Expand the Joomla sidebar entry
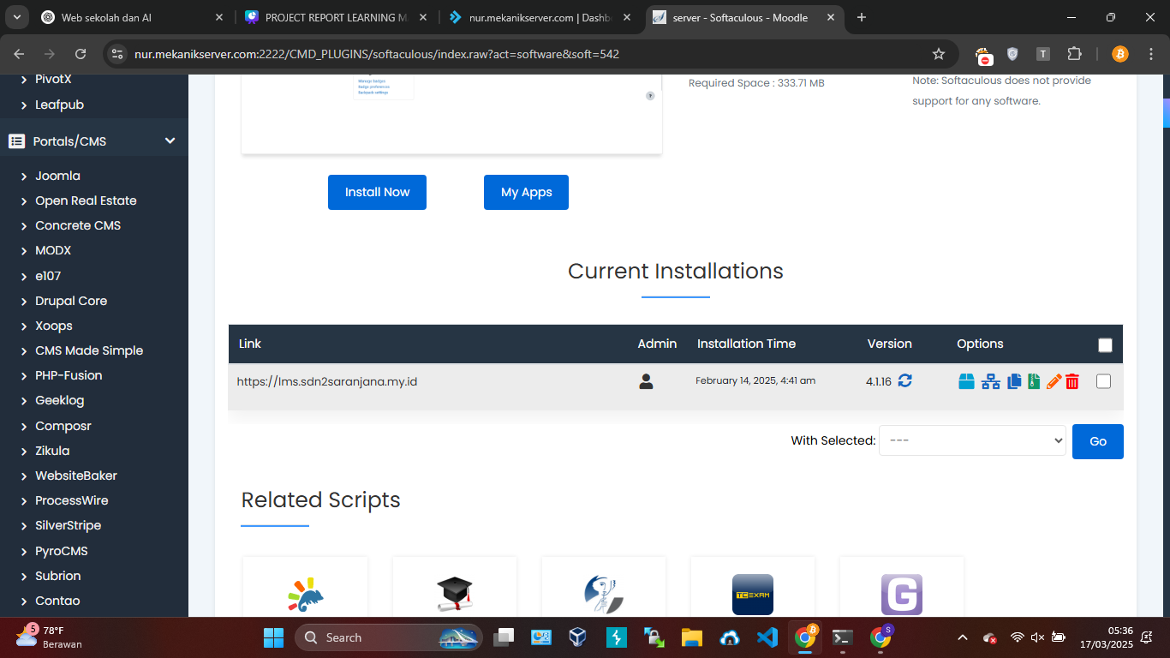1170x658 pixels. tap(24, 176)
